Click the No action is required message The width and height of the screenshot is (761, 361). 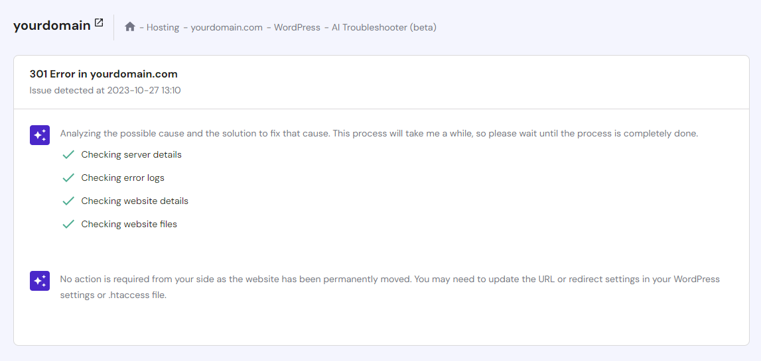click(x=389, y=287)
